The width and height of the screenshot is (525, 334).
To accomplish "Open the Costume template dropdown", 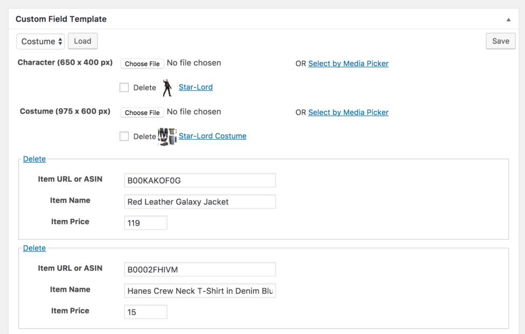I will (40, 41).
